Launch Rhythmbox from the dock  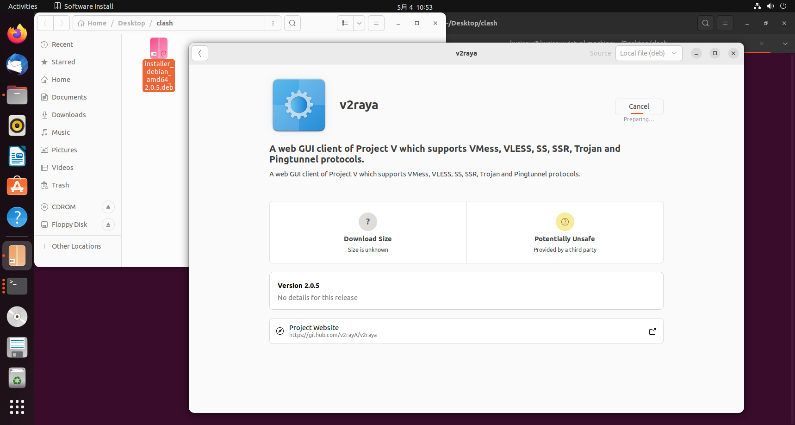17,125
